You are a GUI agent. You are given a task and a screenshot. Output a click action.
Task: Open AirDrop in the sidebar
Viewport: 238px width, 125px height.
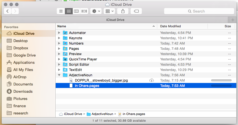pos(29,77)
